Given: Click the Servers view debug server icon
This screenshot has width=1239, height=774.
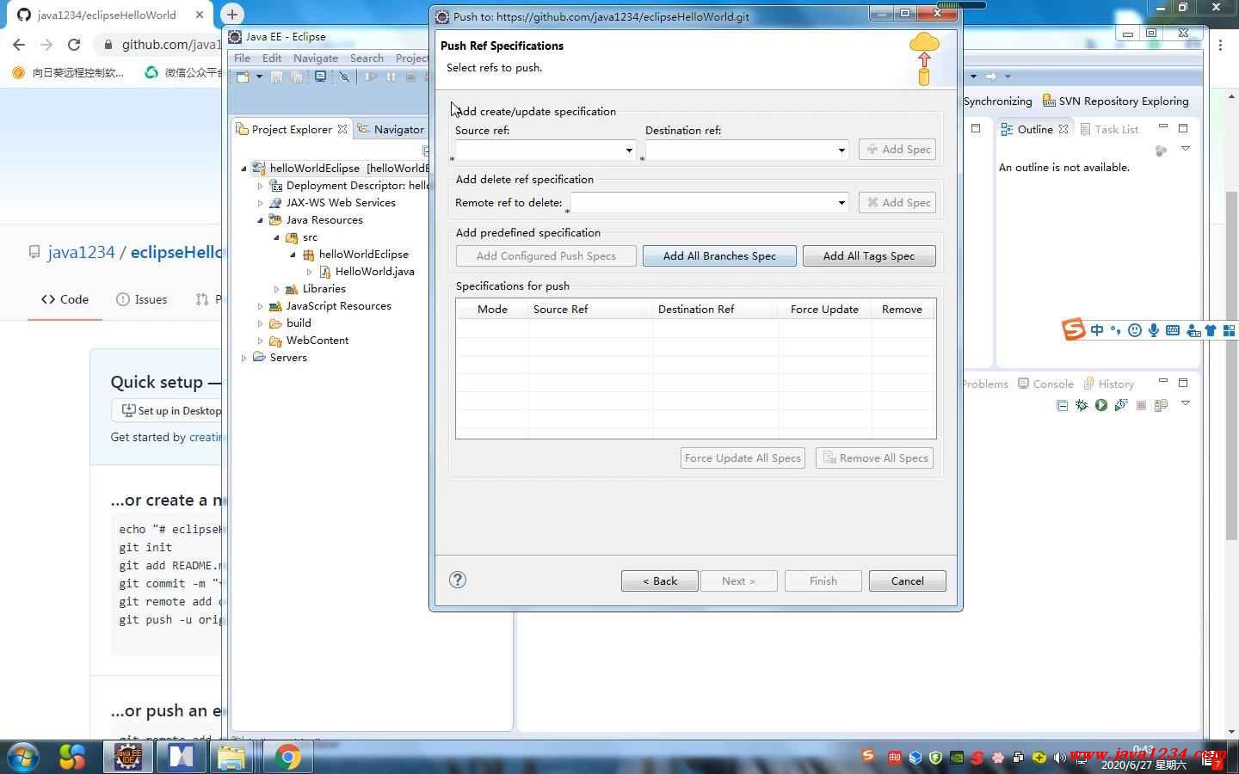Looking at the screenshot, I should 1081,405.
